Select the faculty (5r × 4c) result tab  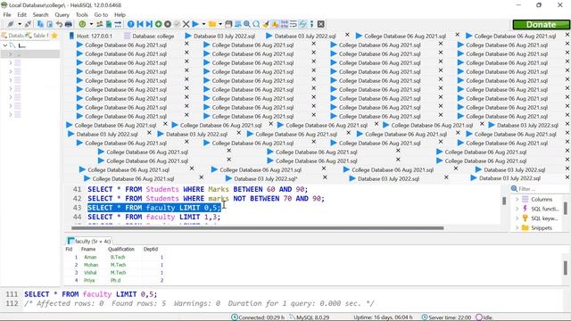(89, 242)
